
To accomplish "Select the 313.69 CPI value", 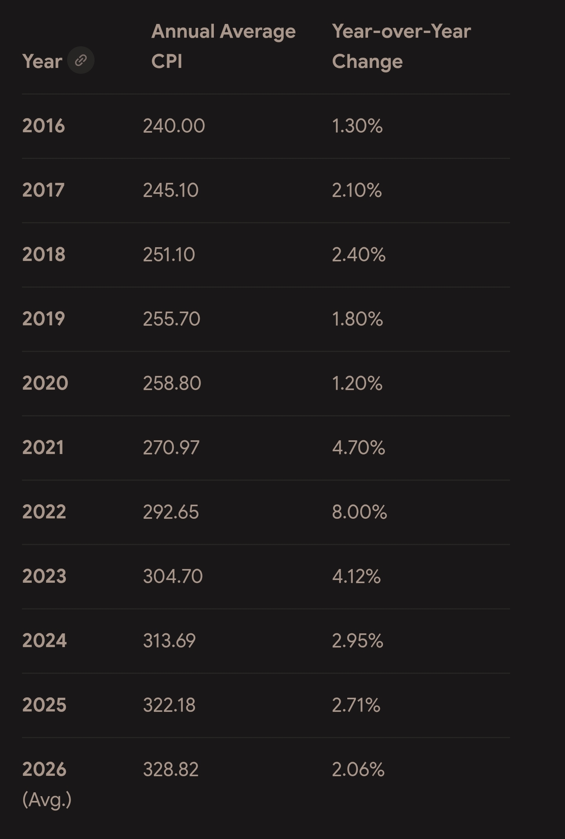I will point(169,641).
